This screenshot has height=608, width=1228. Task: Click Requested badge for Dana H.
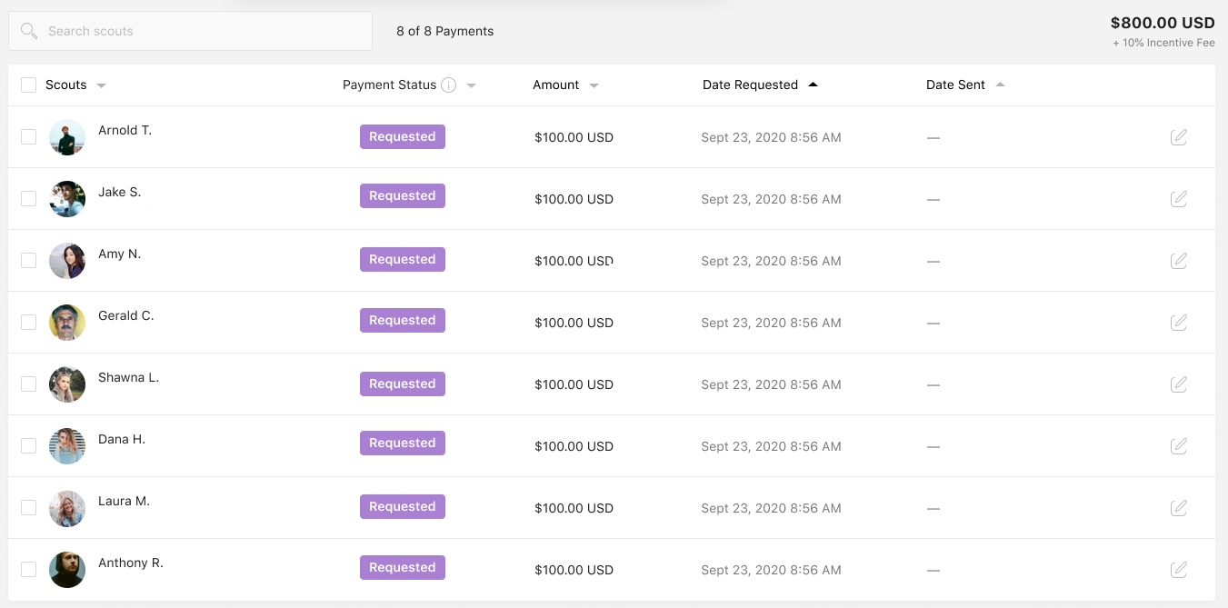coord(403,443)
